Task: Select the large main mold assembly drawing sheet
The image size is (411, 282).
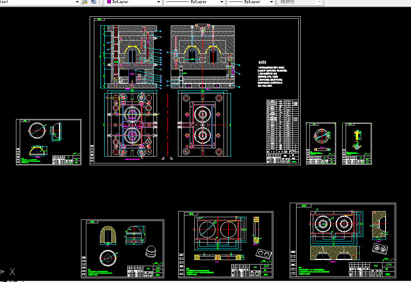Action: [x=195, y=91]
